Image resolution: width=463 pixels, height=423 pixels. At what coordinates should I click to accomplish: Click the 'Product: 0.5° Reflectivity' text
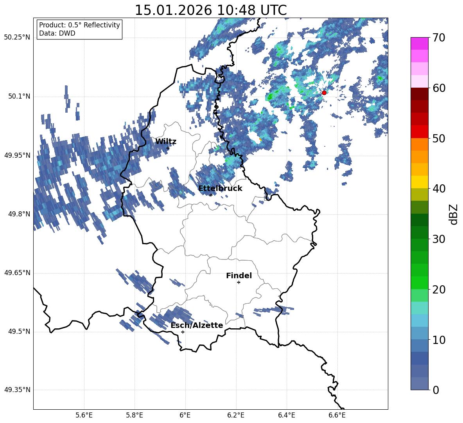(79, 25)
